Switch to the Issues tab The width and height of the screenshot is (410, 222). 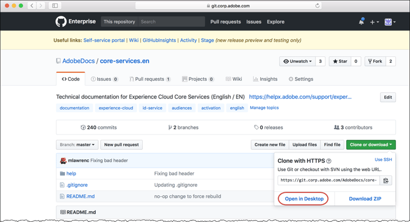pos(104,79)
